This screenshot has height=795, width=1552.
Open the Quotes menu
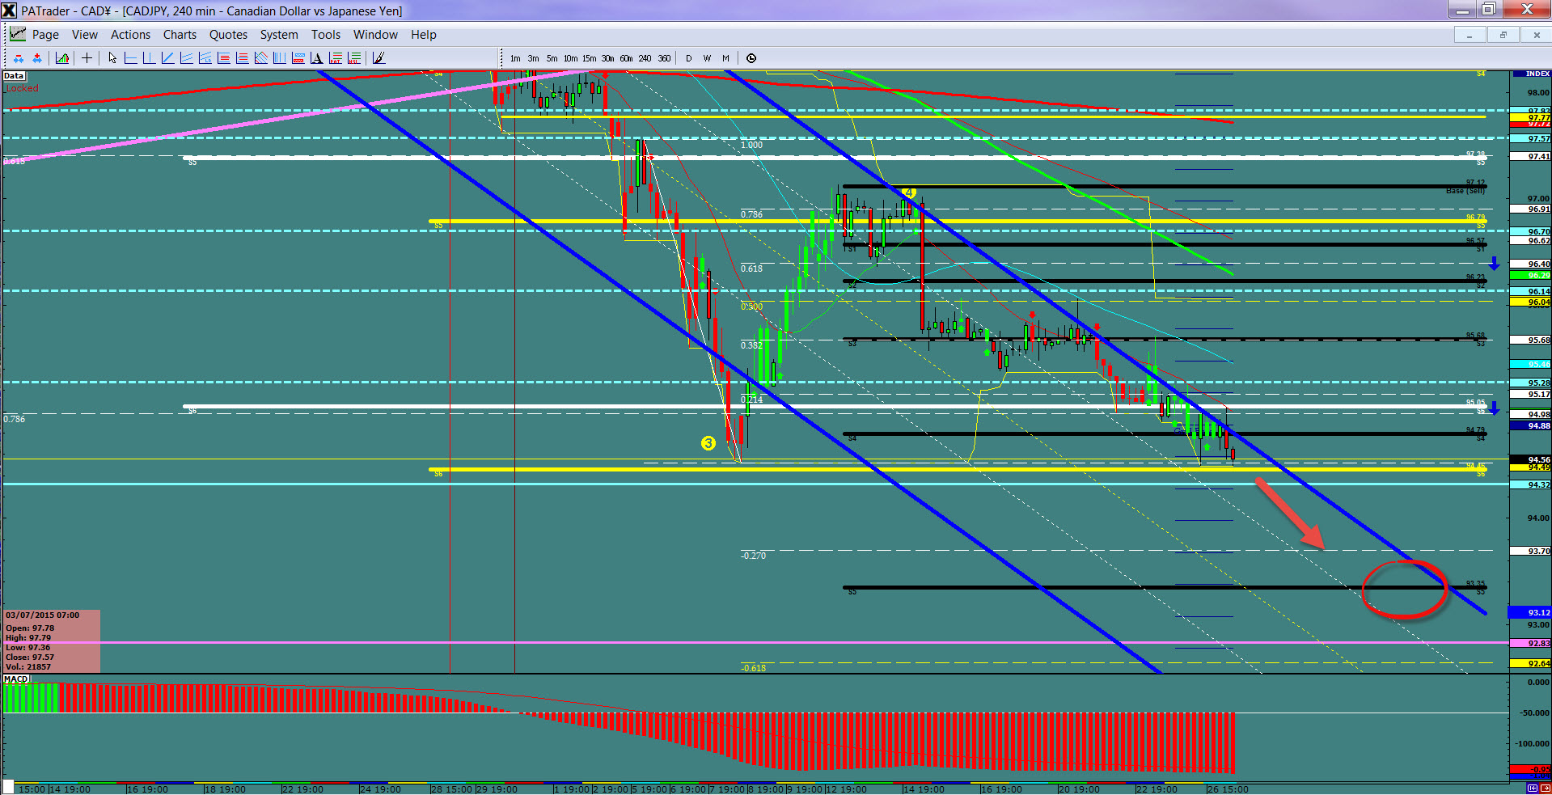tap(228, 35)
